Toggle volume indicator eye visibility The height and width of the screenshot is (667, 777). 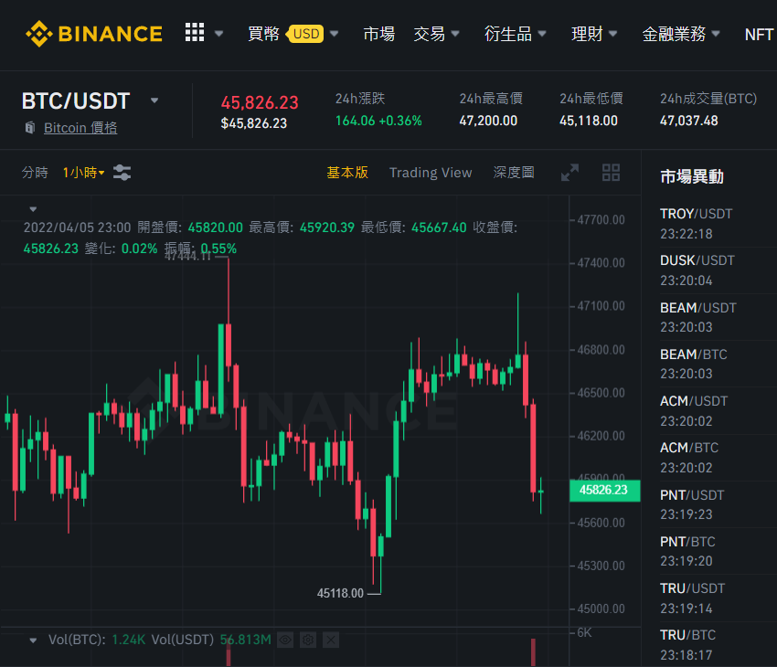pyautogui.click(x=285, y=640)
